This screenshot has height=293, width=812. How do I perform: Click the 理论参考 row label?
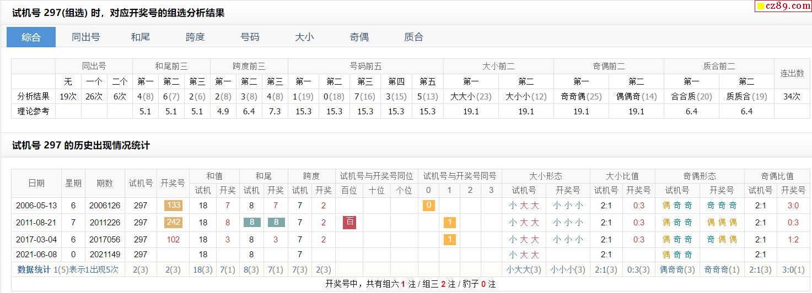(33, 111)
